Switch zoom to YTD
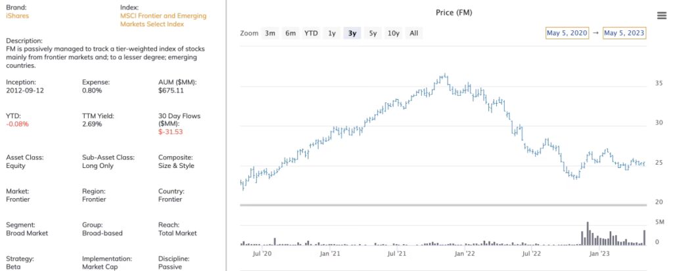The image size is (673, 271). (311, 33)
